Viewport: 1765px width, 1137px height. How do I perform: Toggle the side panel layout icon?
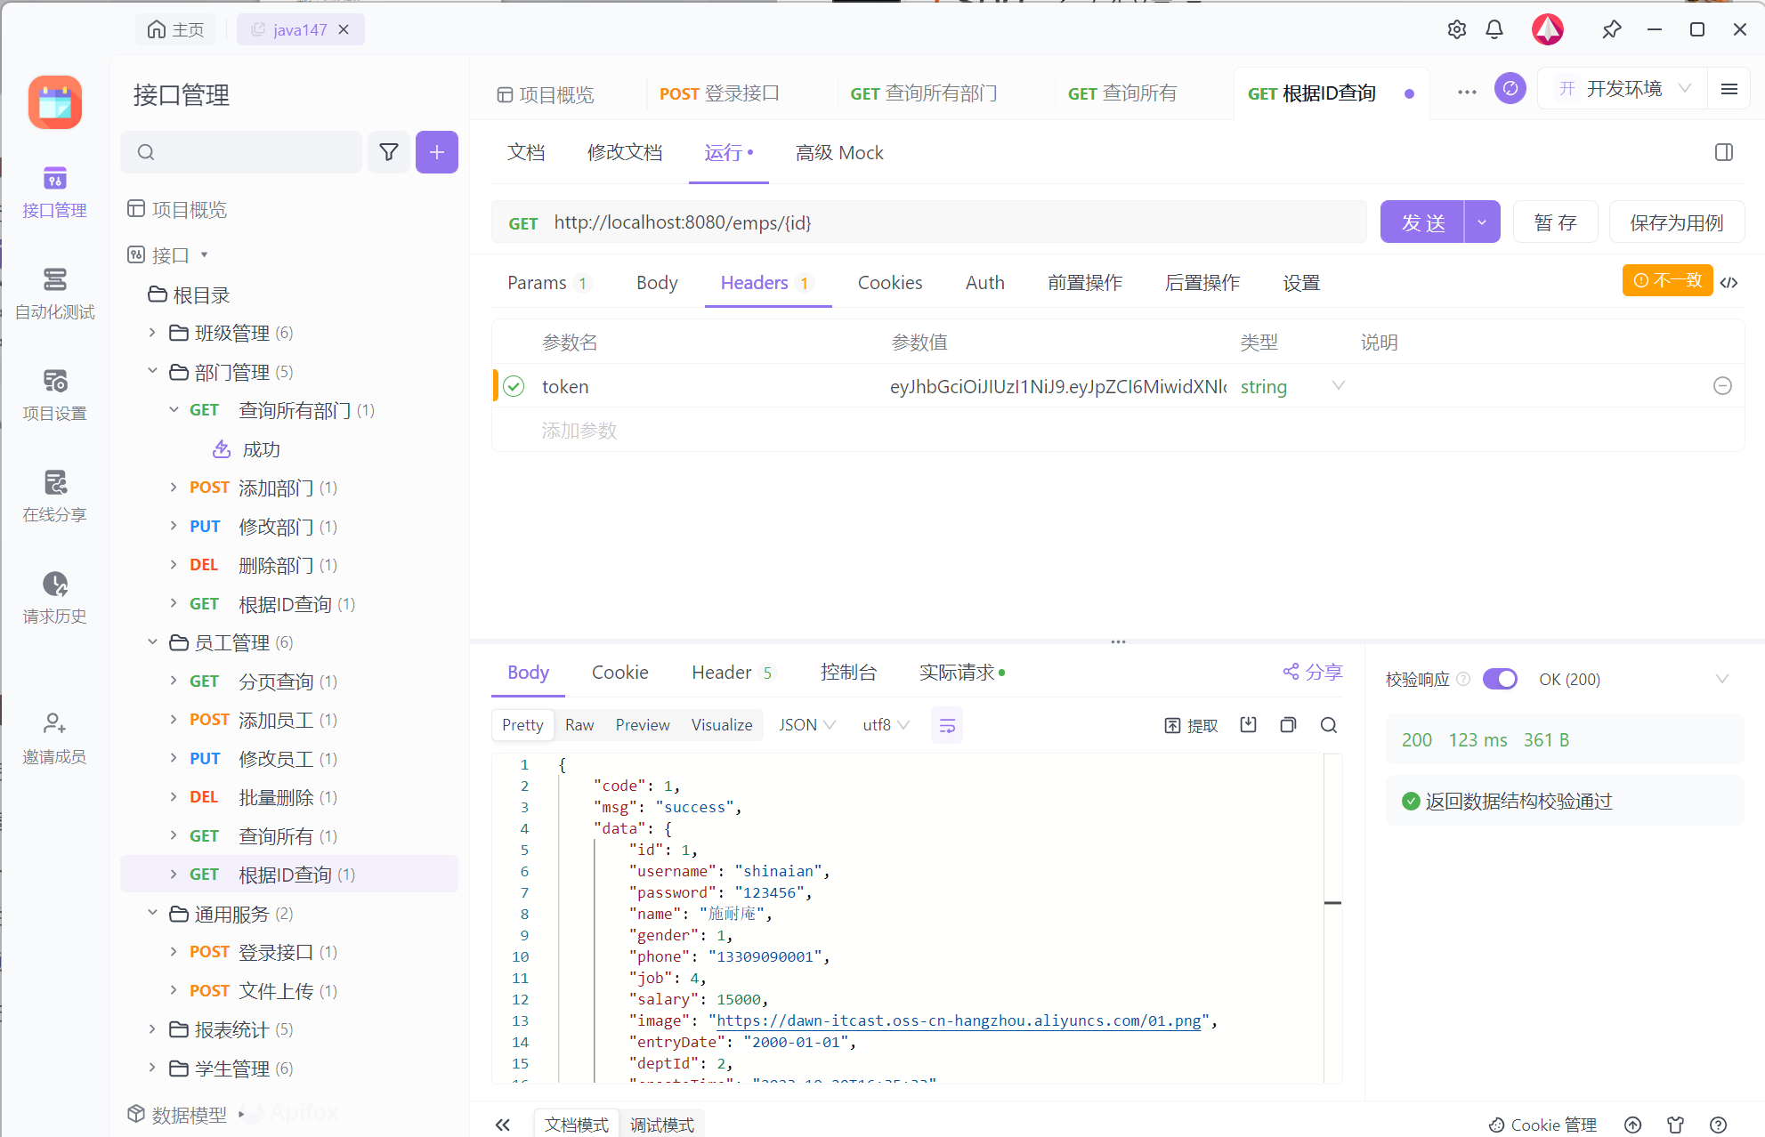[1724, 152]
